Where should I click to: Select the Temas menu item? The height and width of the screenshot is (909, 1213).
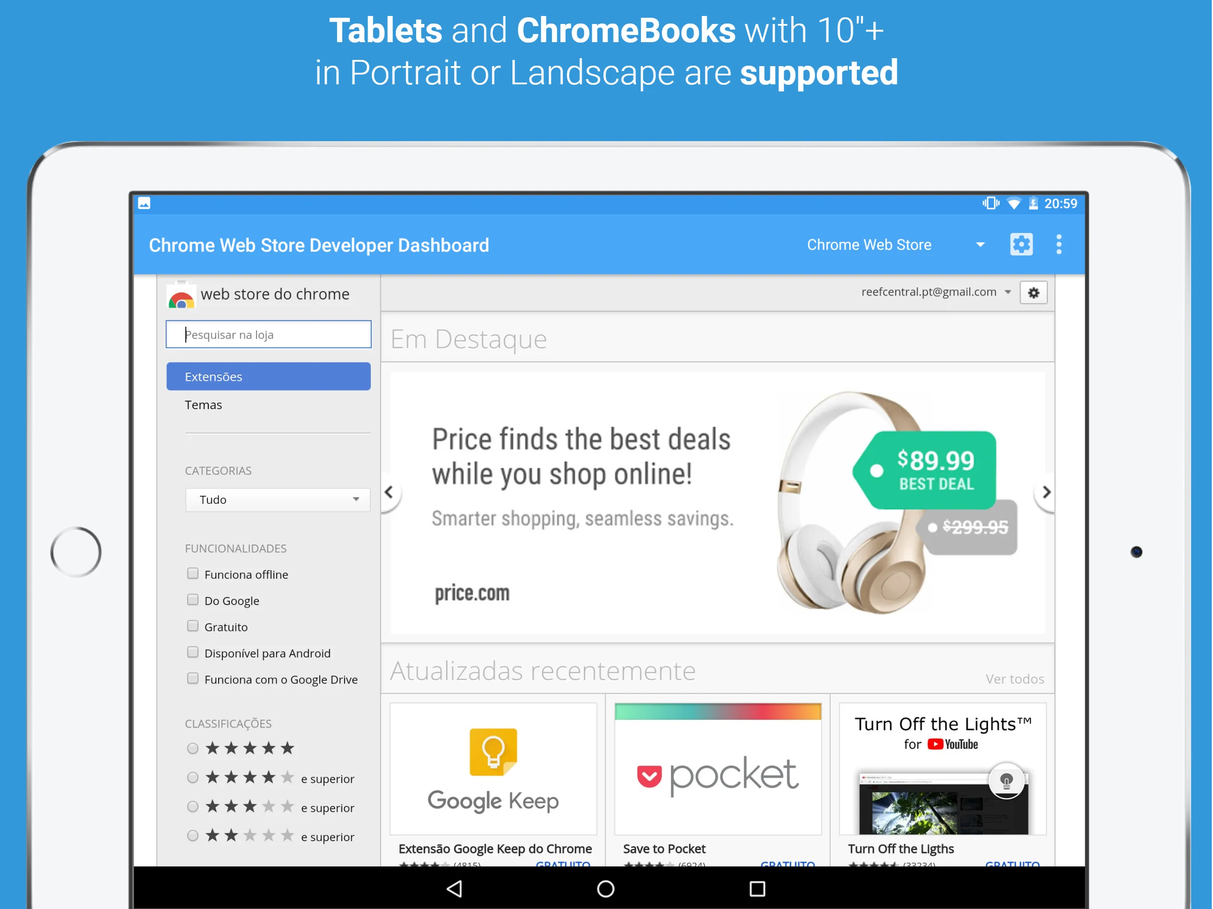pyautogui.click(x=203, y=405)
